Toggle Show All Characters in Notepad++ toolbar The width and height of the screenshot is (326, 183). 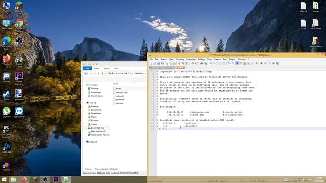pyautogui.click(x=233, y=63)
